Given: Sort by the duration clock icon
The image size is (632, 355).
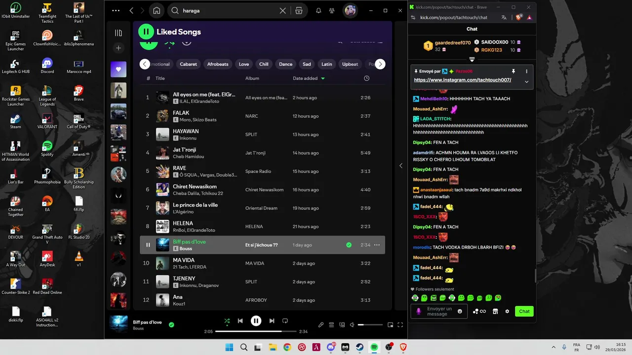Looking at the screenshot, I should [x=366, y=78].
